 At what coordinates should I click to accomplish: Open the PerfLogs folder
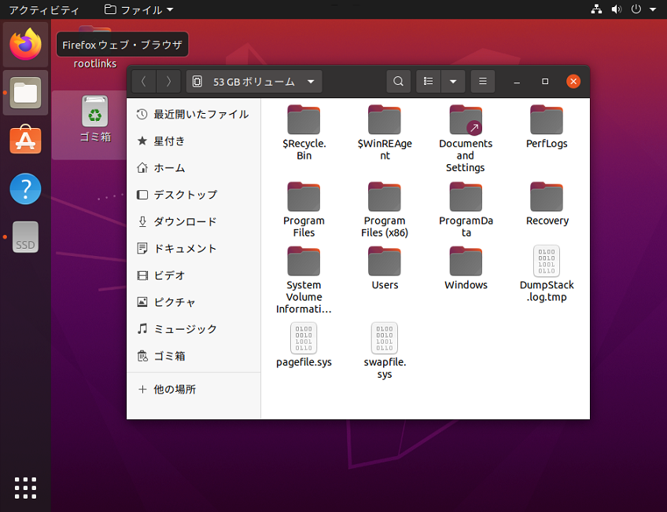coord(547,126)
